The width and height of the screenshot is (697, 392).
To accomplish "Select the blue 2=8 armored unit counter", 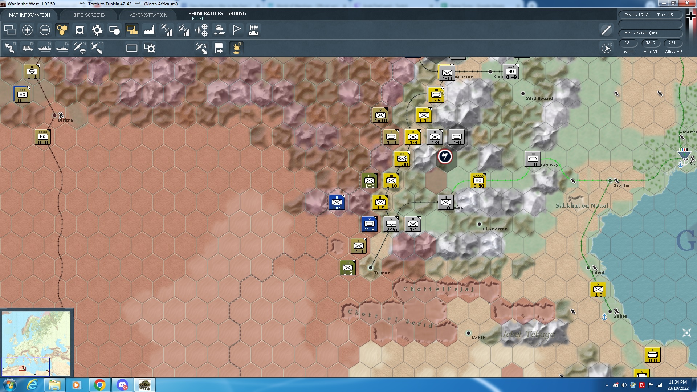I will (370, 224).
